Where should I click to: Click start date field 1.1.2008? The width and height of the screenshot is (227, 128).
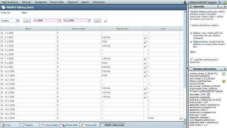click(x=45, y=21)
